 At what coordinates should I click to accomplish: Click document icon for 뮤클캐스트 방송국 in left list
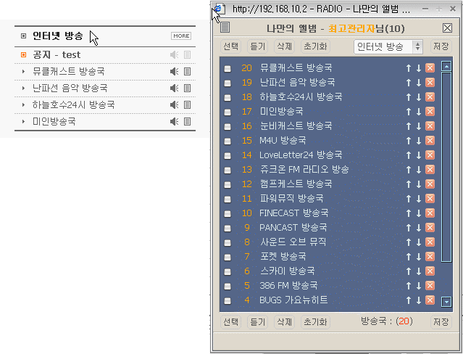pyautogui.click(x=187, y=71)
